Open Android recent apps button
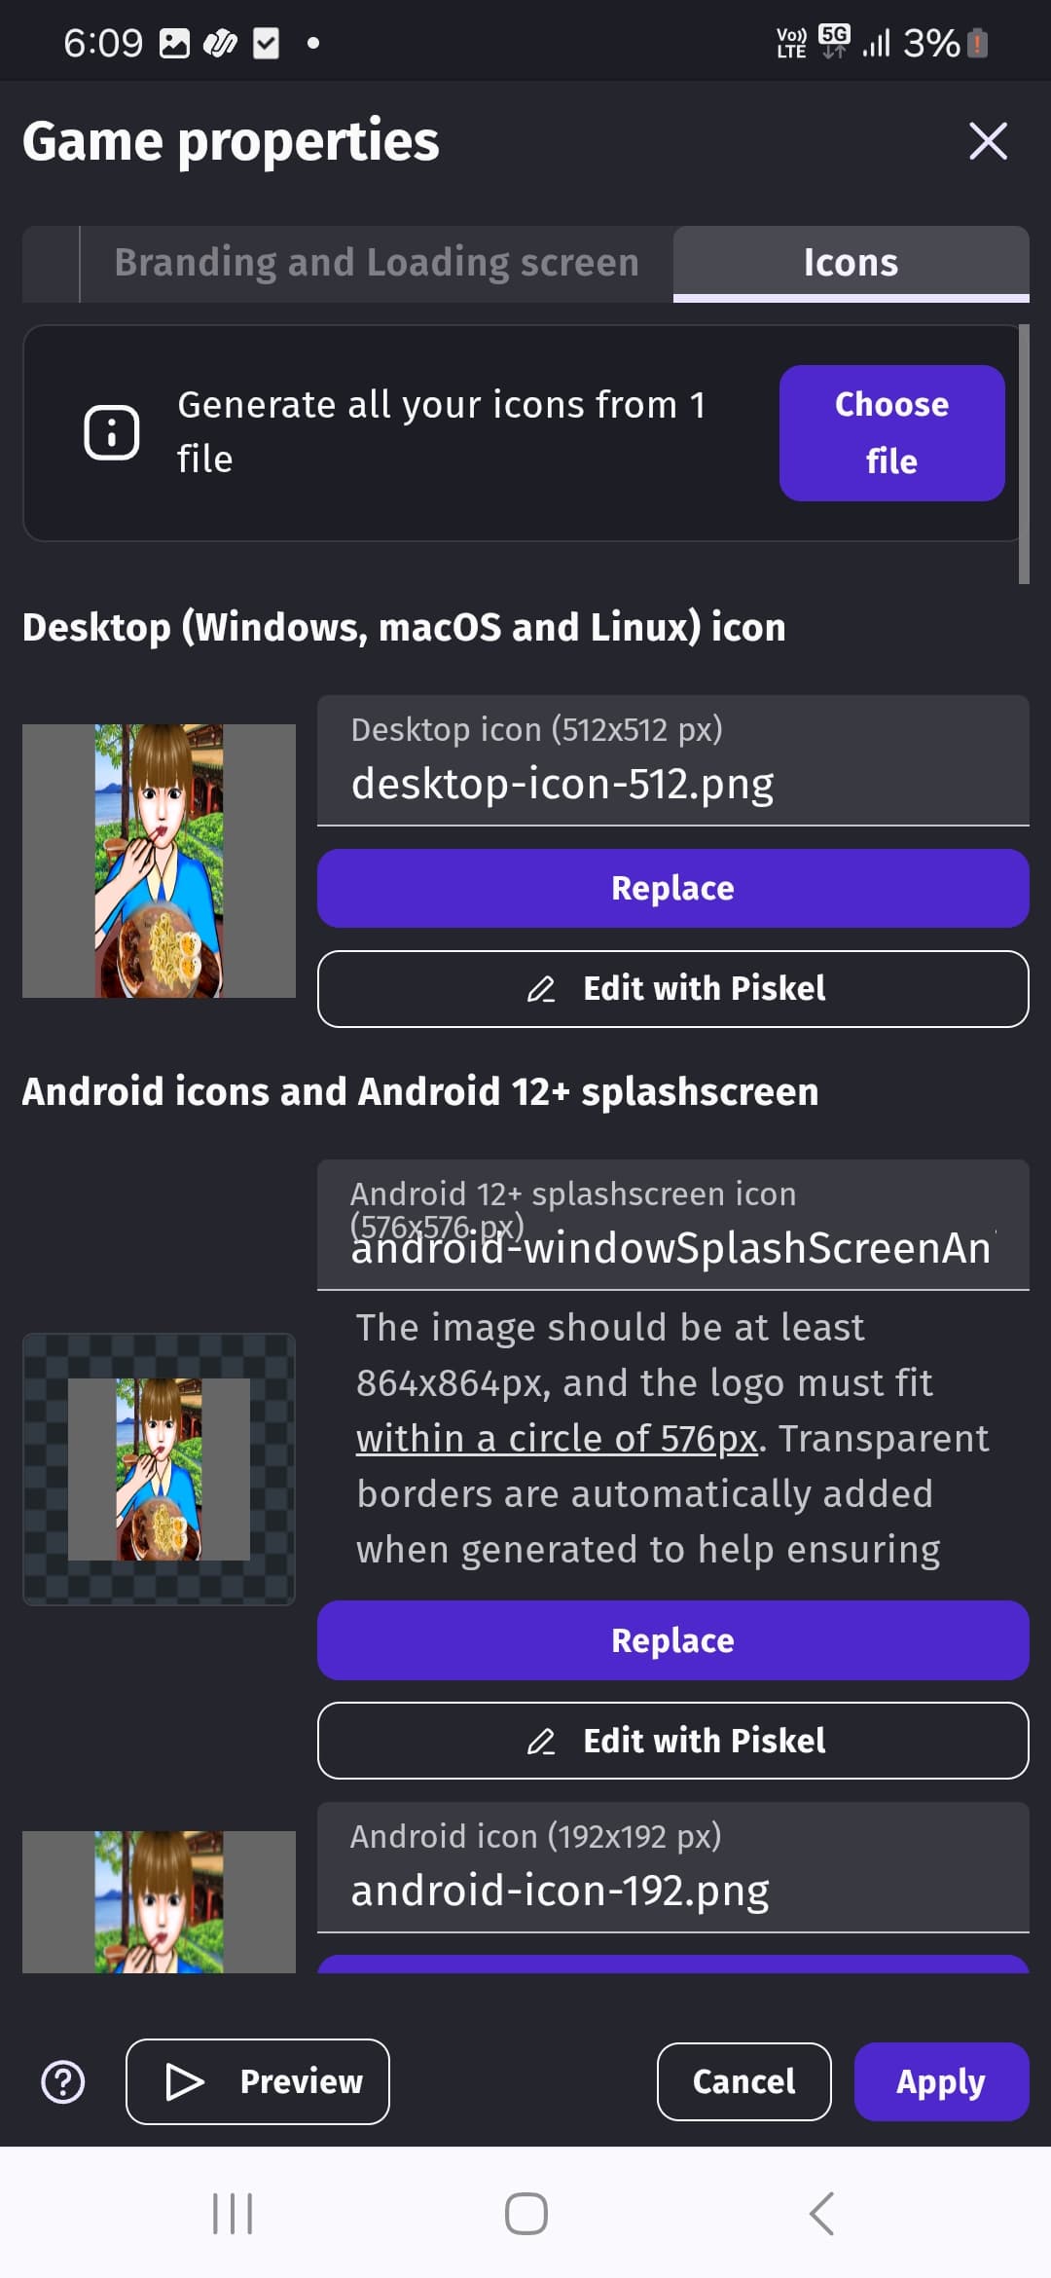 [x=232, y=2214]
